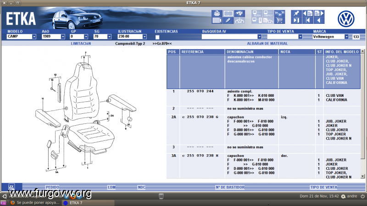Click position 2 'no se suministra mas'

tap(245, 109)
